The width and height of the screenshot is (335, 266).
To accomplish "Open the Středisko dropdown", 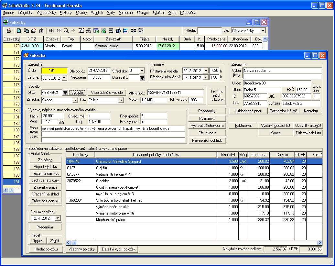I will (x=142, y=71).
